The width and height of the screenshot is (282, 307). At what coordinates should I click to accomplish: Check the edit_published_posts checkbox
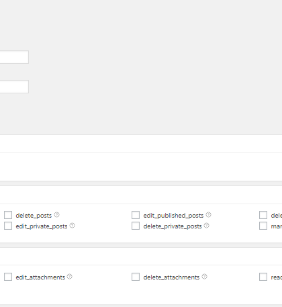136,215
